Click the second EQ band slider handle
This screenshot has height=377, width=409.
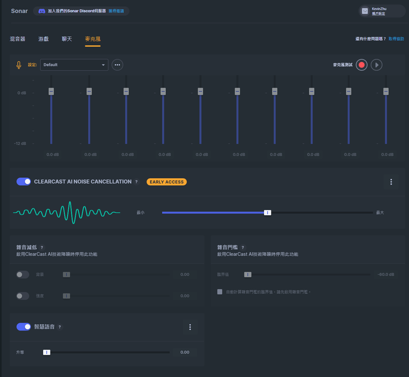(x=89, y=91)
